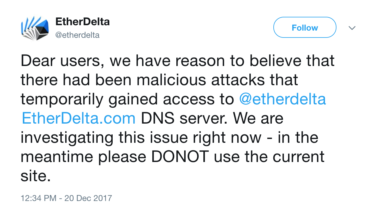
Task: Open the EtherDelta display name
Action: tap(83, 22)
